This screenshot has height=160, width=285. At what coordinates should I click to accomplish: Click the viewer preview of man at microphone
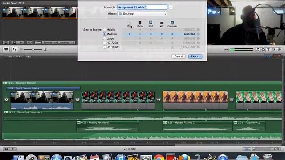(x=246, y=23)
